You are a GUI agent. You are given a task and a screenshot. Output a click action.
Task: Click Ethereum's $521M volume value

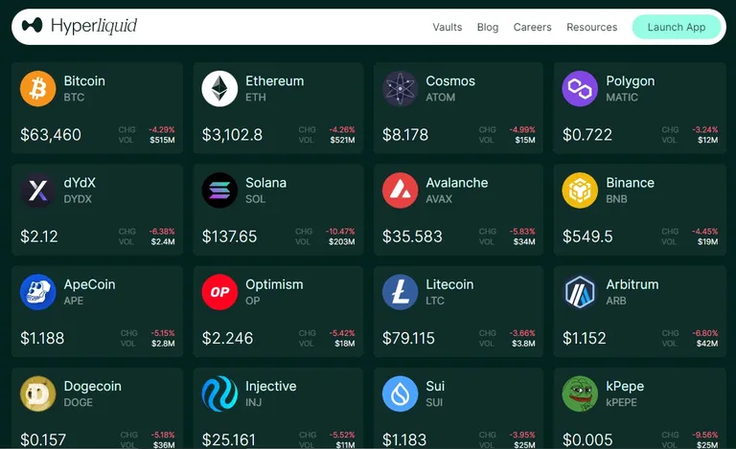click(x=342, y=140)
